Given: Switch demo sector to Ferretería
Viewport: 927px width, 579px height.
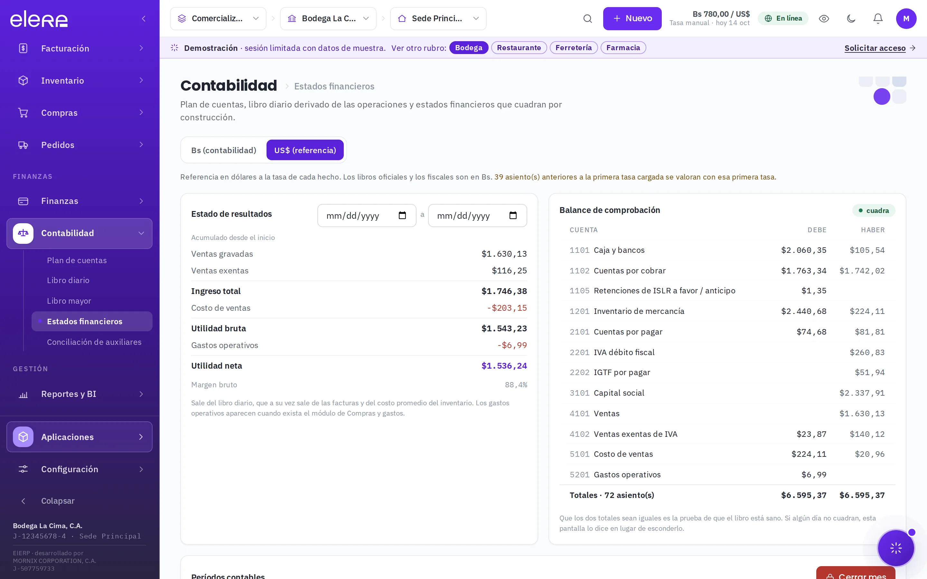Looking at the screenshot, I should pos(574,48).
